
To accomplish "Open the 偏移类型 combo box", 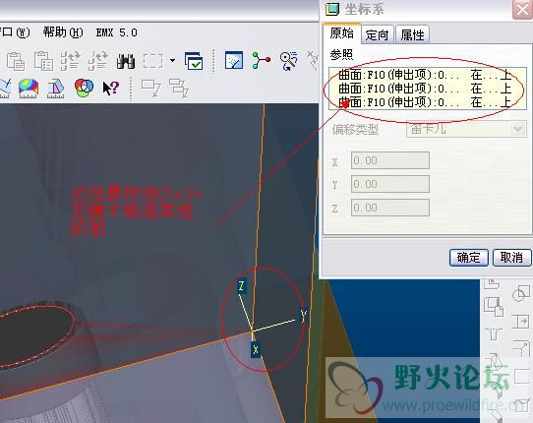I will coord(466,129).
